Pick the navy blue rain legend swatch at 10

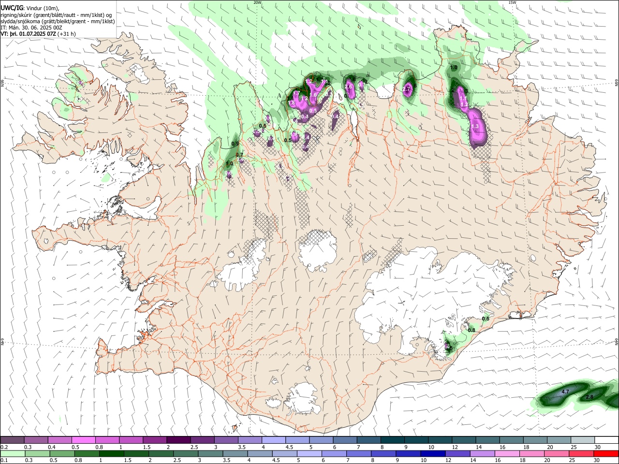click(x=432, y=453)
